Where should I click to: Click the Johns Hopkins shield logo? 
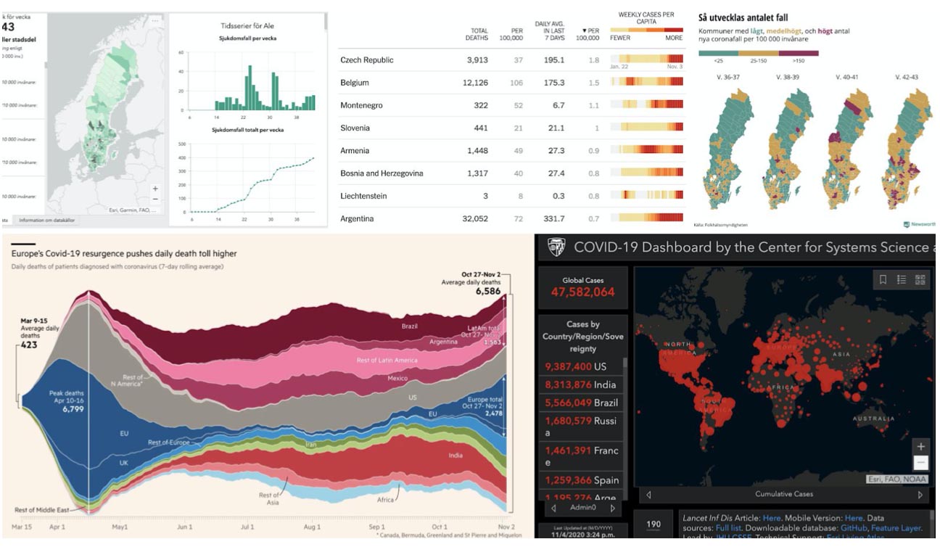(x=556, y=247)
